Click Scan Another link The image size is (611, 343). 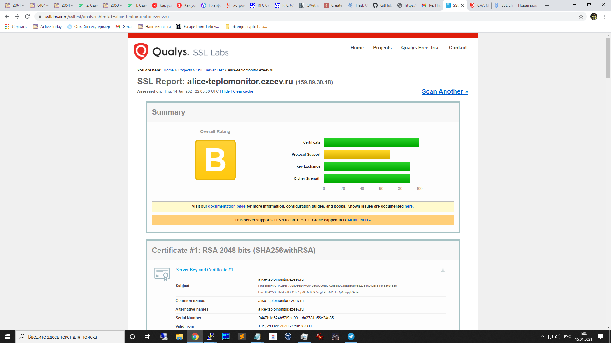[x=445, y=91]
